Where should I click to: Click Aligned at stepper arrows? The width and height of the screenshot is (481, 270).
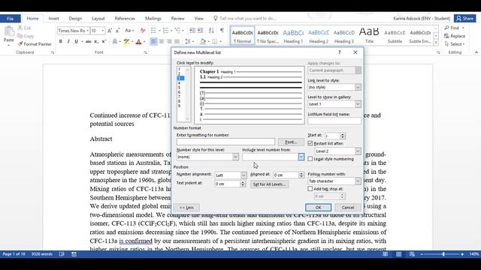[x=301, y=175]
